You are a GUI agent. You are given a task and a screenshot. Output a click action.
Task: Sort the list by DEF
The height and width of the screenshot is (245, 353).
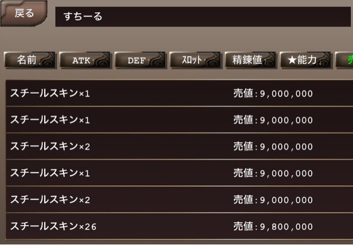pos(140,60)
